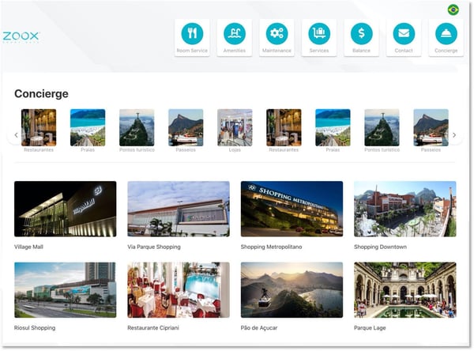Click the Contact envelope icon
This screenshot has height=351, width=474.
tap(404, 34)
